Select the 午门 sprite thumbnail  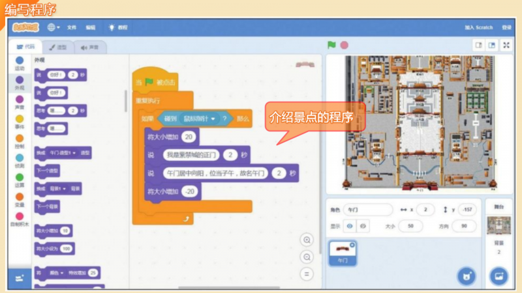(x=343, y=253)
